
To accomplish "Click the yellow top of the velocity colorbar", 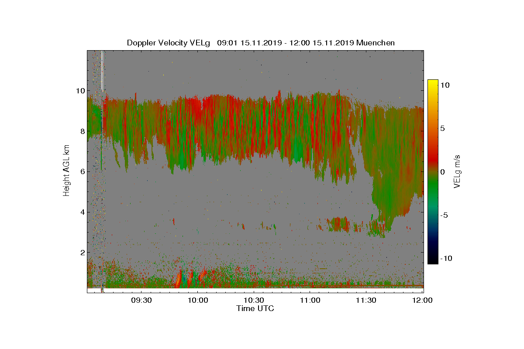I will pyautogui.click(x=433, y=83).
